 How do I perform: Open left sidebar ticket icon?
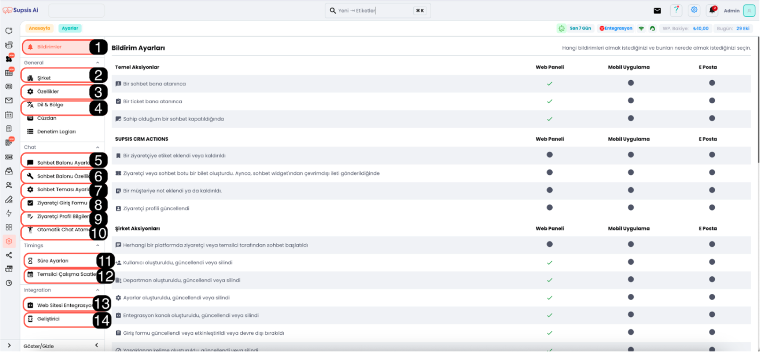pos(9,157)
